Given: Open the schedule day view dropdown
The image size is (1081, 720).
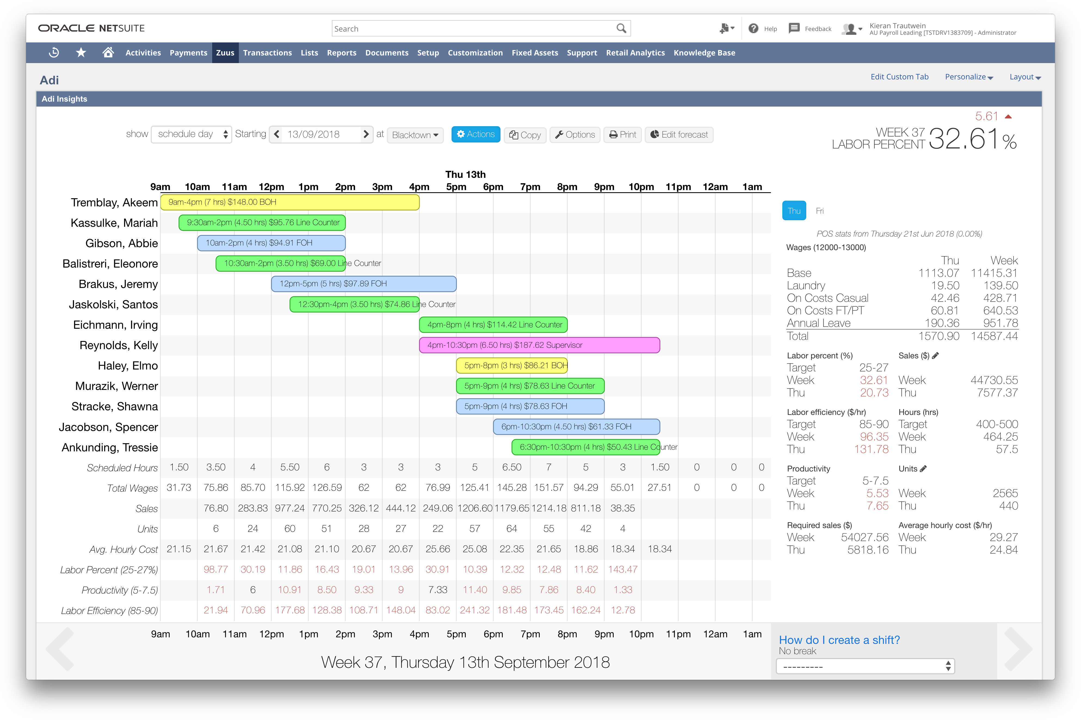Looking at the screenshot, I should coord(191,134).
